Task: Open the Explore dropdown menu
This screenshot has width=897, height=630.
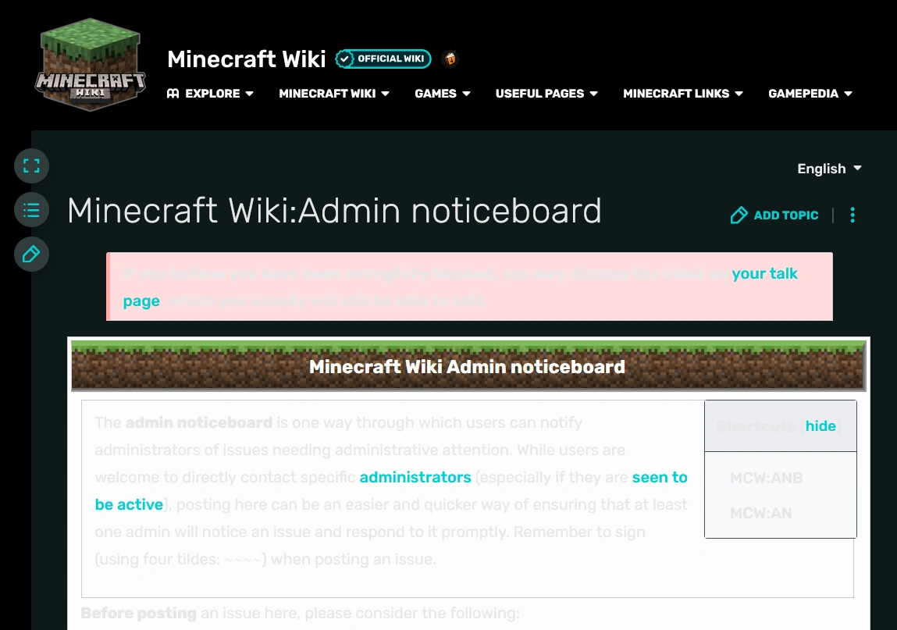Action: point(210,93)
